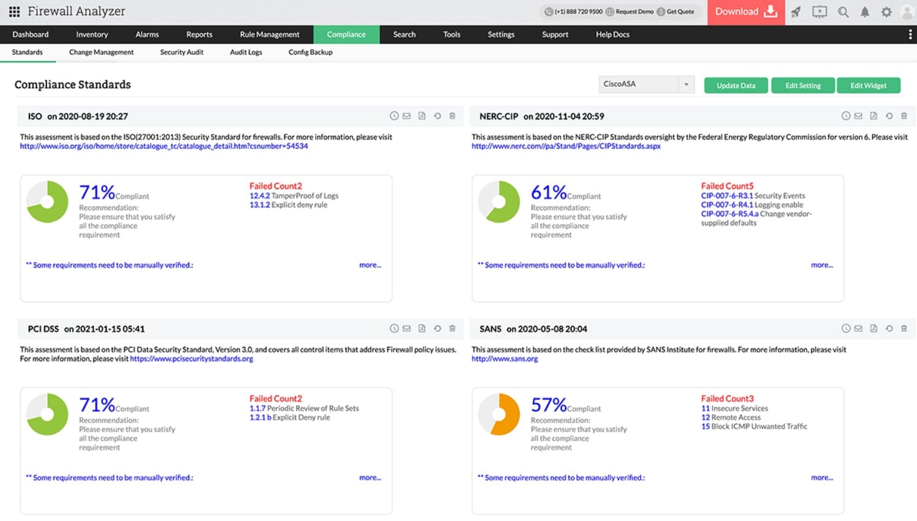Open the user profile avatar

coord(907,12)
